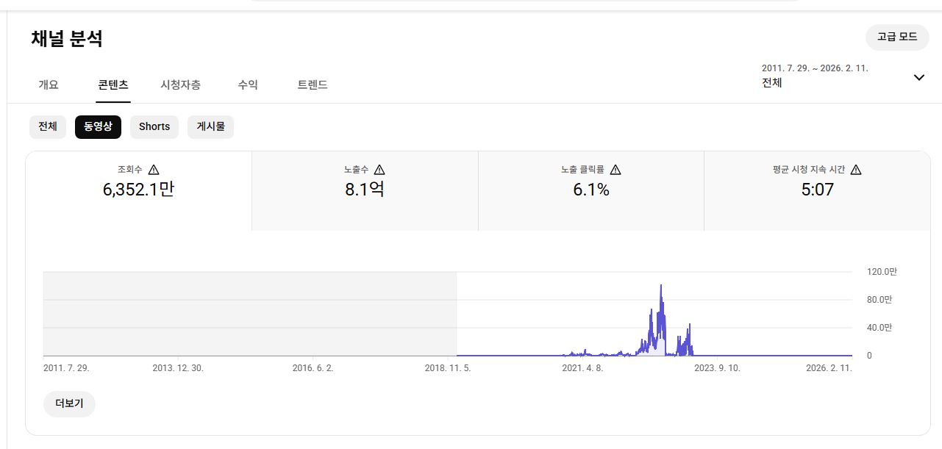942x449 pixels.
Task: Click the warning triangle beside 노출 클릭률
Action: pyautogui.click(x=615, y=170)
